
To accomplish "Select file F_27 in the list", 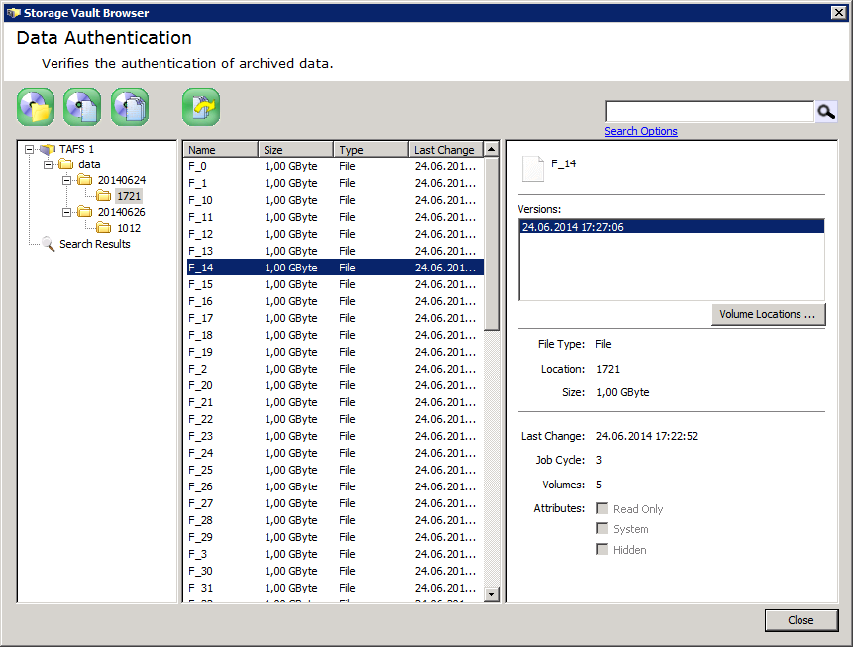I will pos(334,504).
